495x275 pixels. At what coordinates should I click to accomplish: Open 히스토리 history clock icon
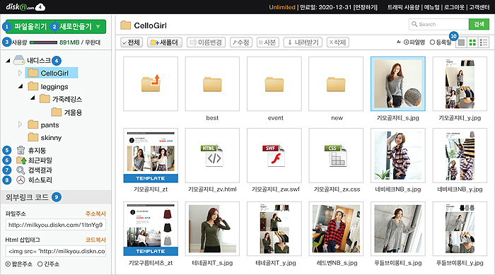[21, 180]
